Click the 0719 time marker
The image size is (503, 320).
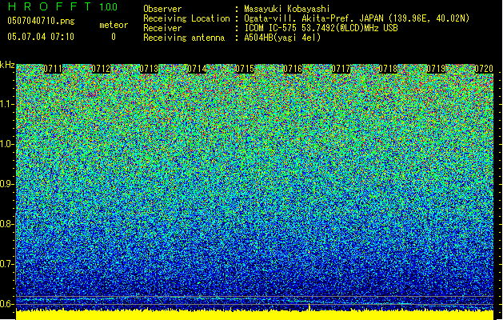point(436,69)
